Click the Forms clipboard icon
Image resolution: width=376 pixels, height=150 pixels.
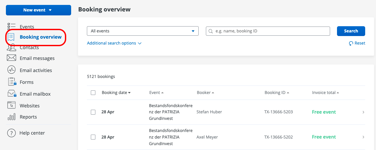11,82
